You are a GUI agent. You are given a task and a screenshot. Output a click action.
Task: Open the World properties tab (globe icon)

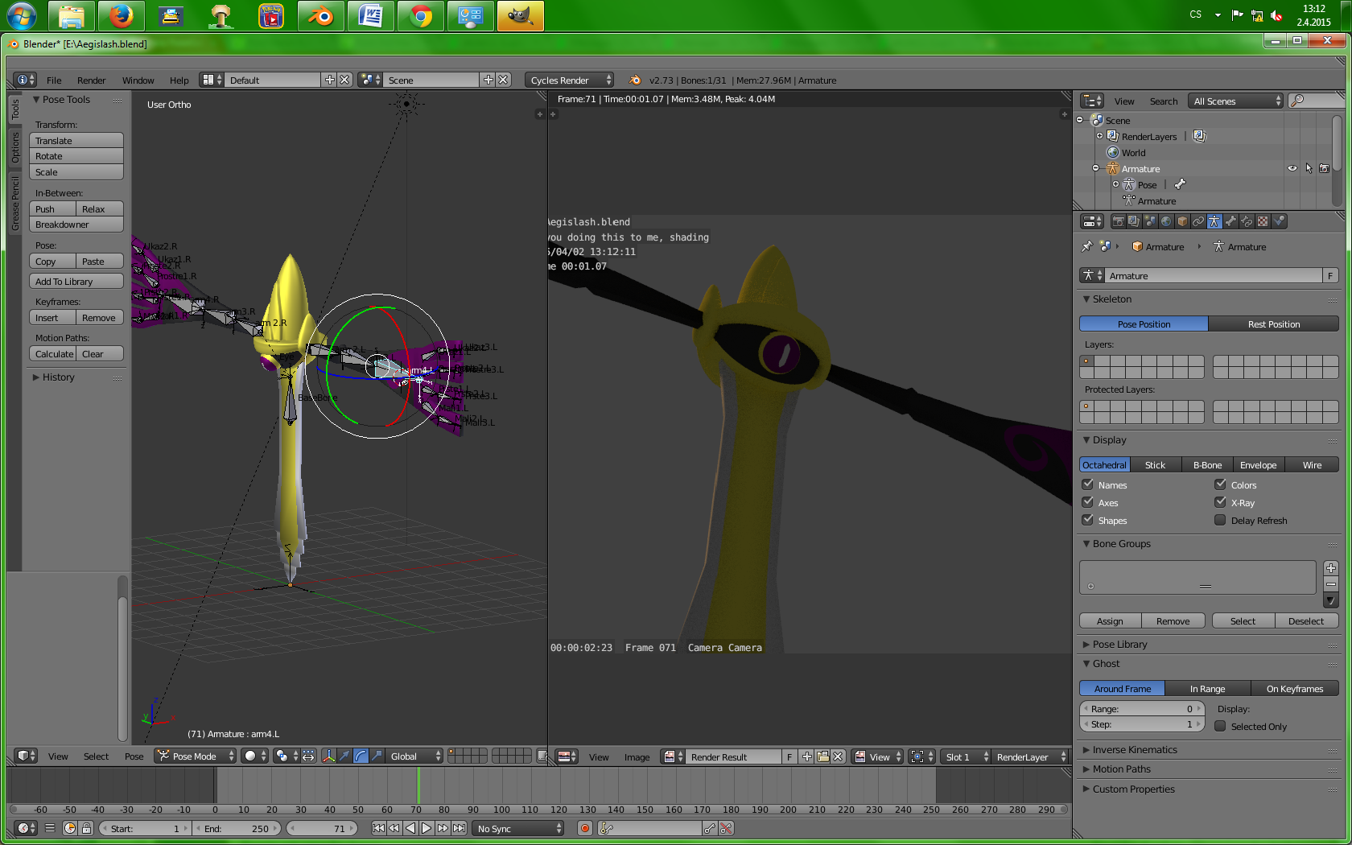pos(1166,221)
